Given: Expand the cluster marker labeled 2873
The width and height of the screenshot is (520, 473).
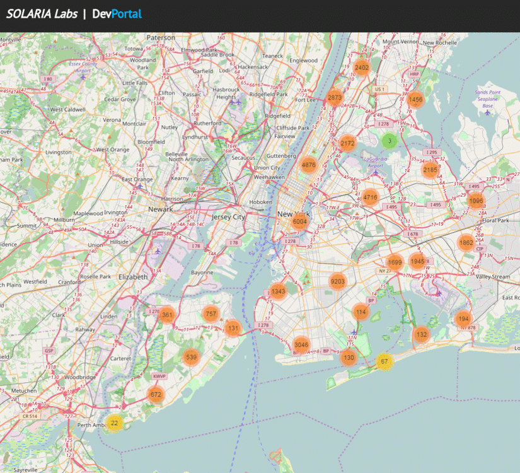Looking at the screenshot, I should coord(335,98).
